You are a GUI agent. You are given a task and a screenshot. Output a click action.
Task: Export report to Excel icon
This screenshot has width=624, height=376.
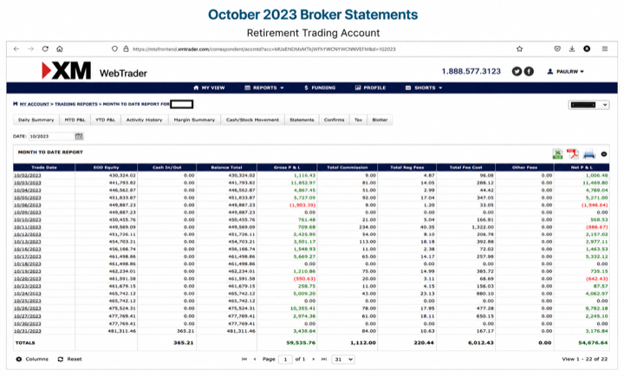pyautogui.click(x=557, y=154)
